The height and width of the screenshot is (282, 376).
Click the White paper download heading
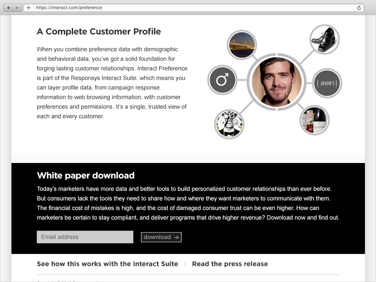(x=86, y=176)
